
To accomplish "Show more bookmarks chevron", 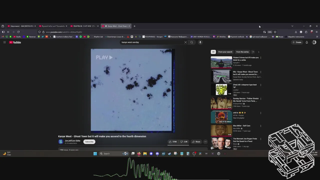I will [x=317, y=37].
